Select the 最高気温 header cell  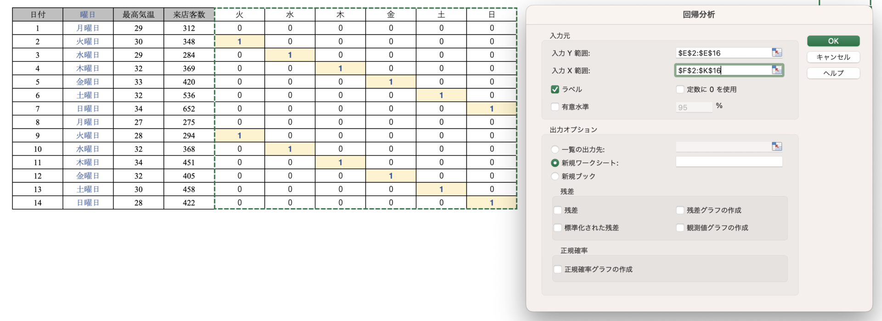(x=139, y=15)
